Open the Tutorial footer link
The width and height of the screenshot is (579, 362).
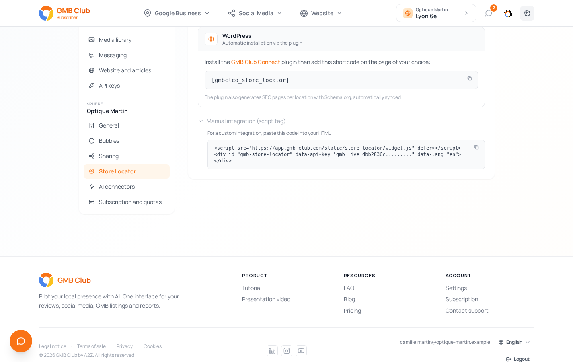pos(252,288)
